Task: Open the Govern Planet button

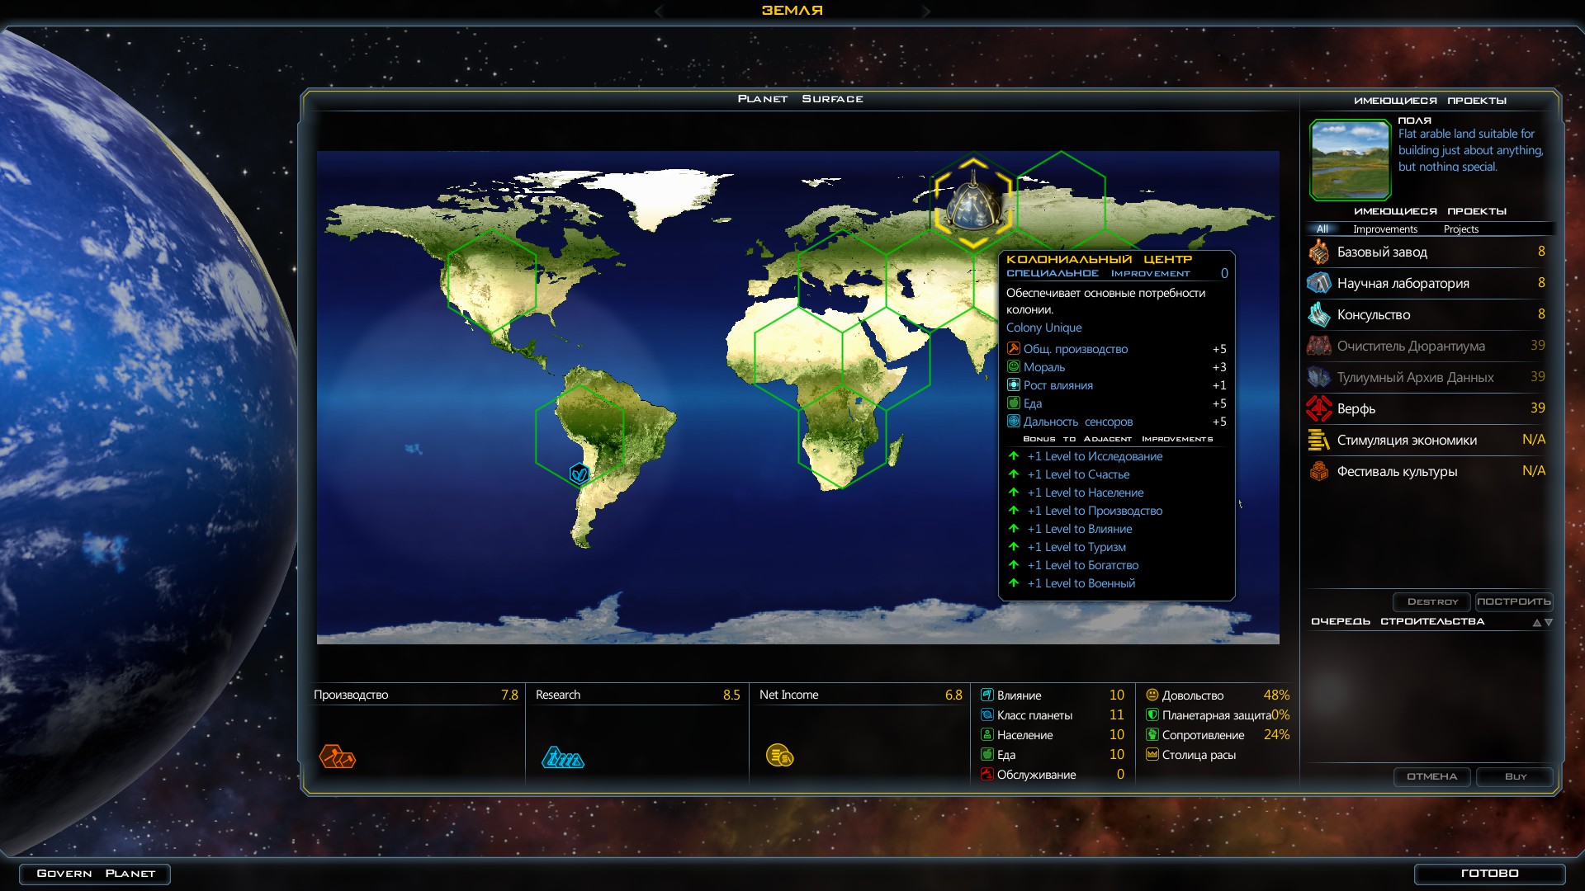Action: [95, 874]
